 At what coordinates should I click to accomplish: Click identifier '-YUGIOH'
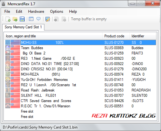pos(138,80)
